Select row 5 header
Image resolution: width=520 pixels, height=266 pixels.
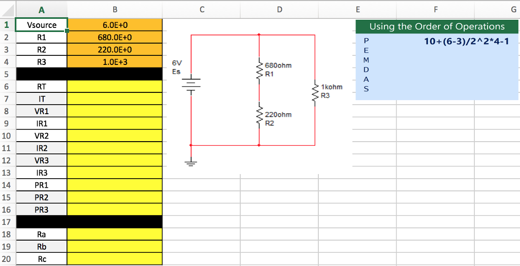pyautogui.click(x=7, y=74)
